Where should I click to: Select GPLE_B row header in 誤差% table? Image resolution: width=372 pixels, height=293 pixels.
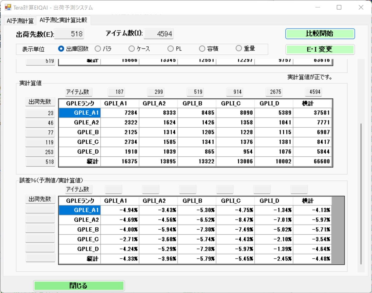(79, 230)
